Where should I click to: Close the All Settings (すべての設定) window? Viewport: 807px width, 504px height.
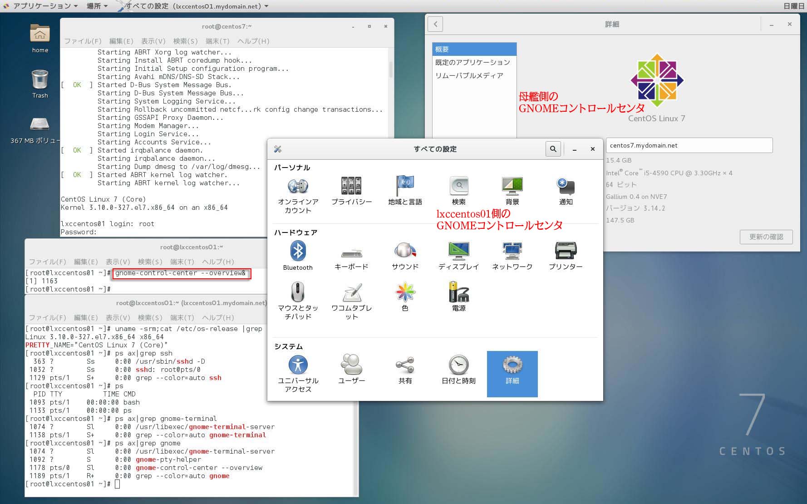pyautogui.click(x=592, y=149)
